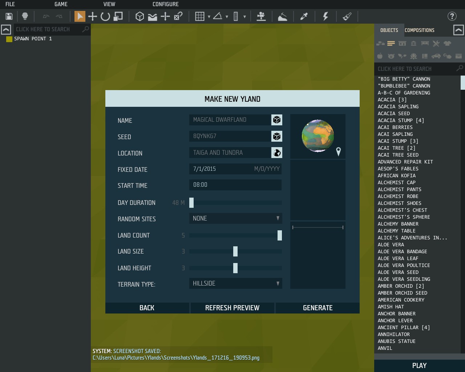This screenshot has height=372, width=465.
Task: Click the Land Size slider handle
Action: (x=235, y=251)
